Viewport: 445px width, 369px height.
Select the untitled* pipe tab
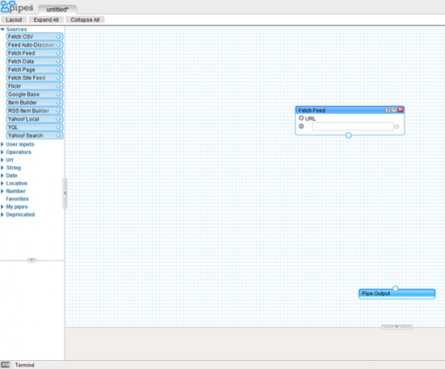(57, 10)
